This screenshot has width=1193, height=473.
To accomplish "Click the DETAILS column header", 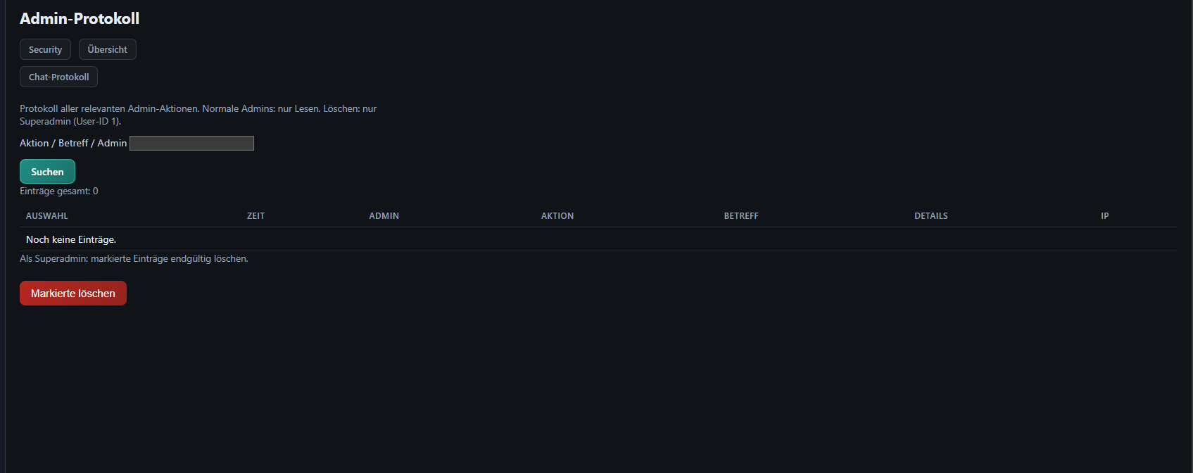I will (931, 216).
